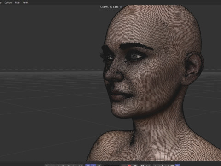Click the red record keyframe button

pos(129,166)
